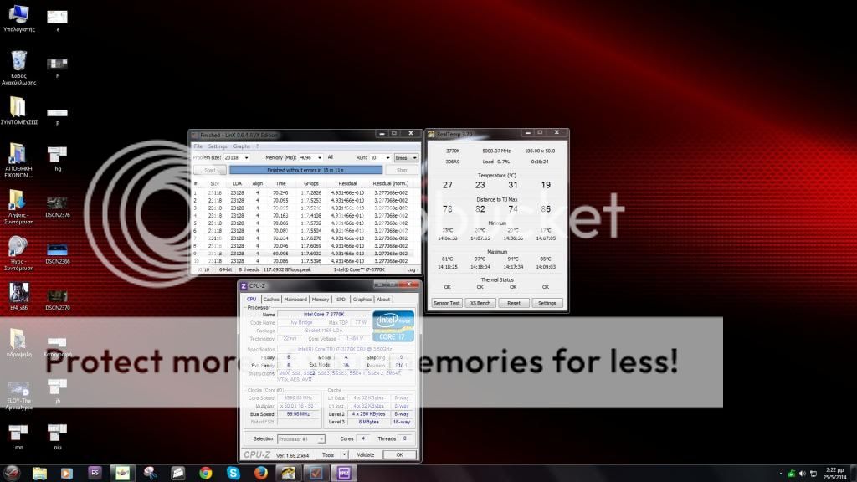Run the Sensor Test in RealTemp
Image resolution: width=857 pixels, height=482 pixels.
[x=446, y=302]
